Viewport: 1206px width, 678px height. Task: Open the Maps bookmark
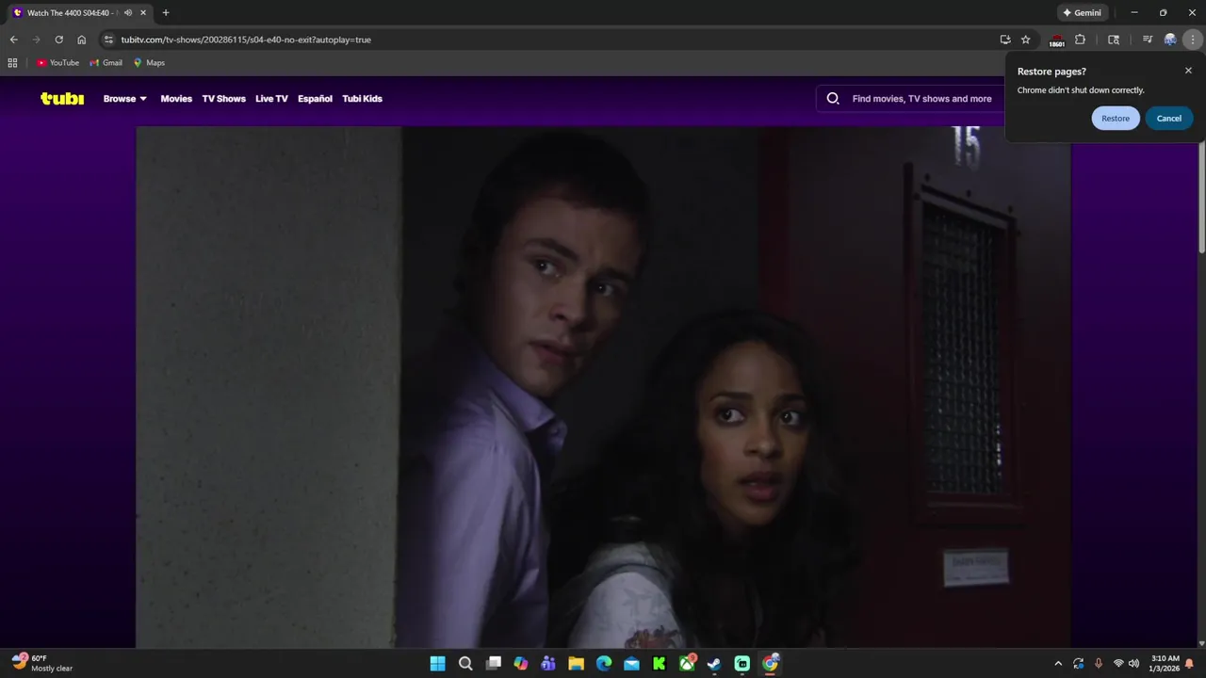(149, 63)
